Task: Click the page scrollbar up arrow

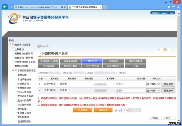Action: 179,14
